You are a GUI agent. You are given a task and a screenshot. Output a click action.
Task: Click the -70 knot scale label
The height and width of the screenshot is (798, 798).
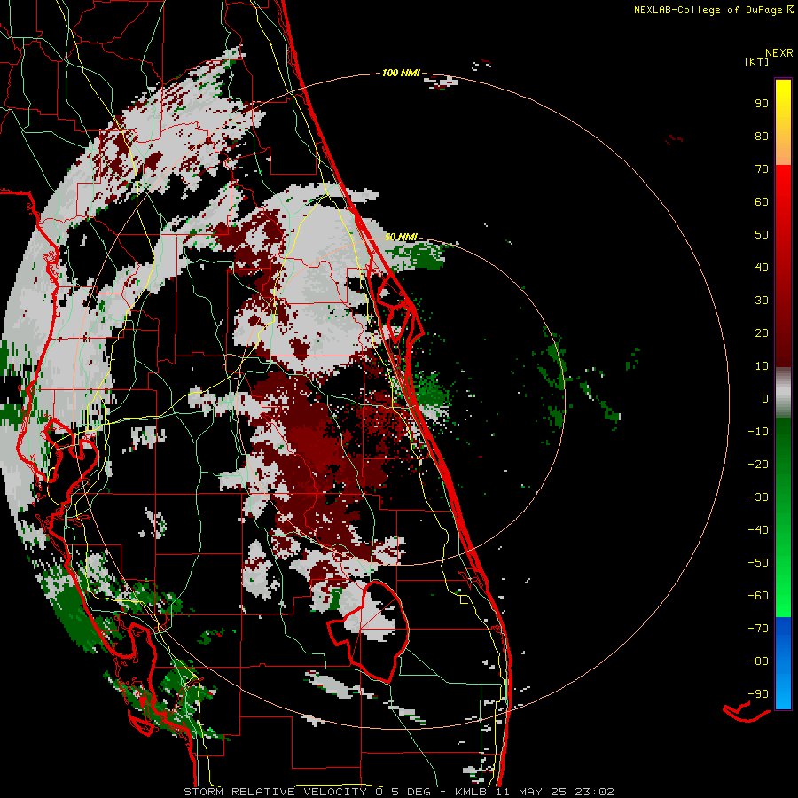coord(758,629)
